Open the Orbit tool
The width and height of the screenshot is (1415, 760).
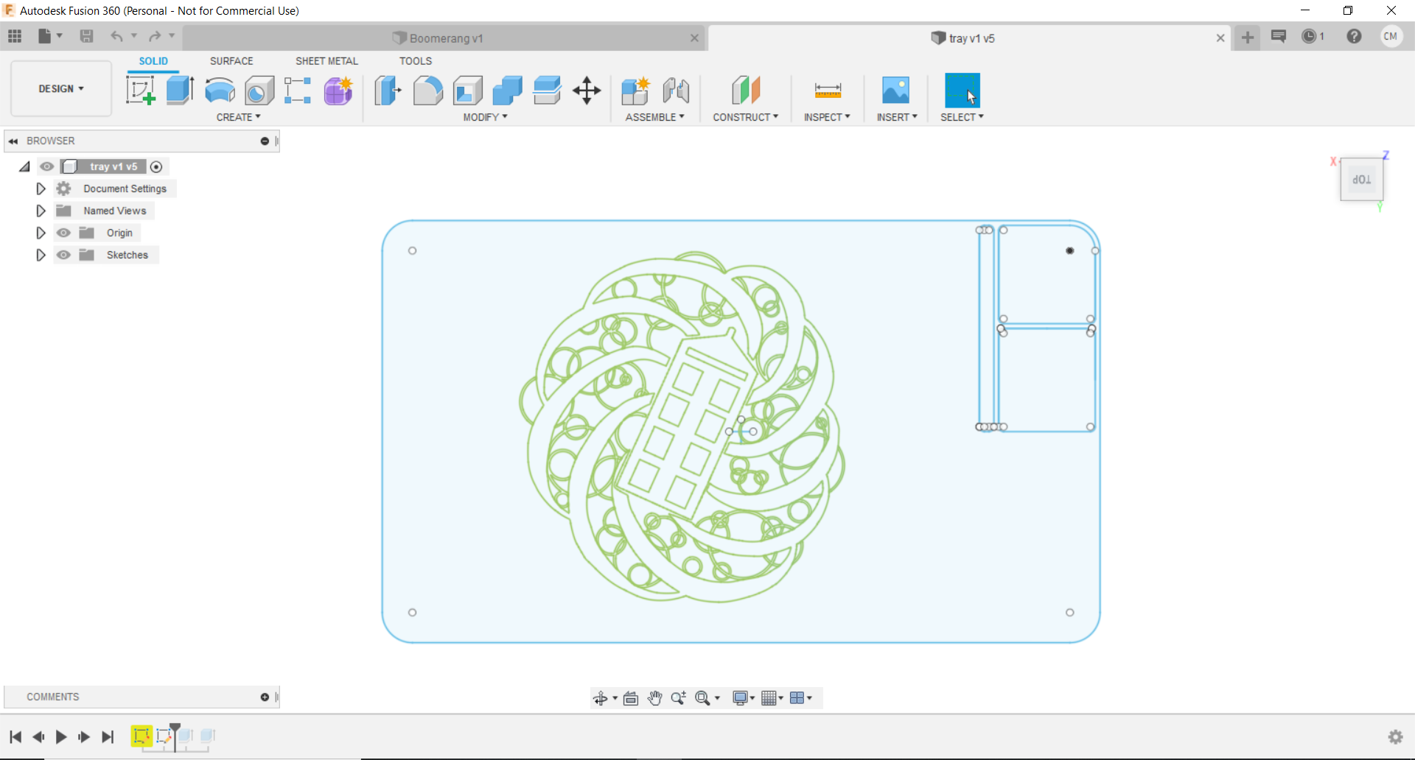pyautogui.click(x=601, y=698)
